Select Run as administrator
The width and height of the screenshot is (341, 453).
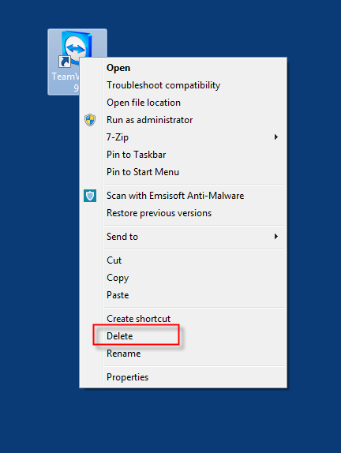[149, 120]
